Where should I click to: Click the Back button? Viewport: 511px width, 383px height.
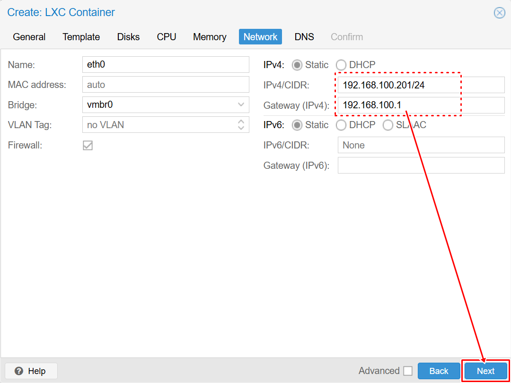[439, 371]
